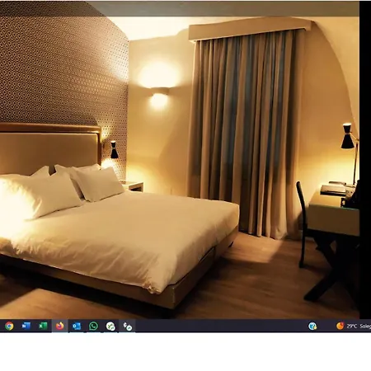Click the 29°C temperature reading
This screenshot has width=371, height=371.
[352, 326]
